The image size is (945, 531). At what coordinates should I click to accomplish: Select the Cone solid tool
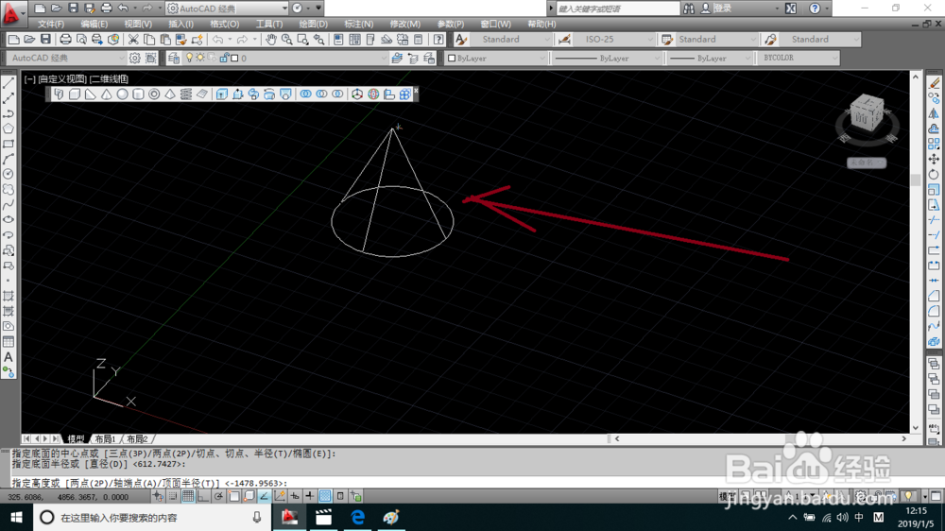click(106, 94)
